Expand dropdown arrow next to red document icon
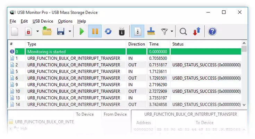Image resolution: width=255 pixels, height=139 pixels. coord(37,32)
